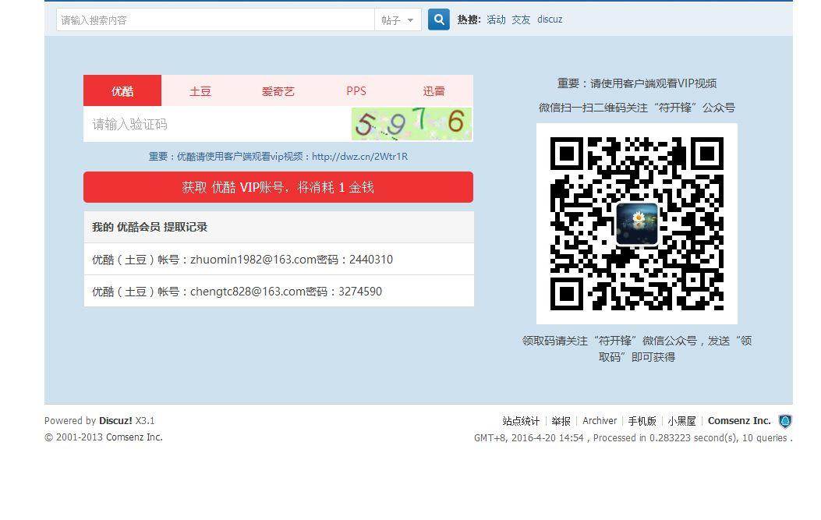821x520 pixels.
Task: Open hot search link 交友
Action: pyautogui.click(x=521, y=20)
